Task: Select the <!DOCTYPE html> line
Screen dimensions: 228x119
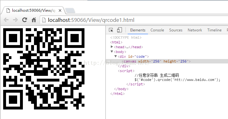Action: pyautogui.click(x=126, y=37)
